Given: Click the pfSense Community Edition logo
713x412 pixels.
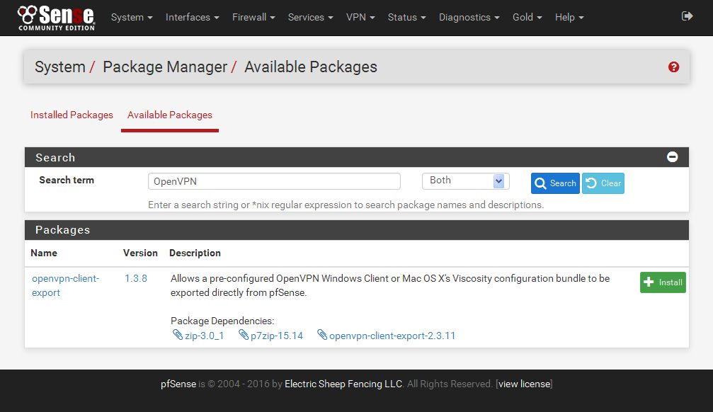Looking at the screenshot, I should tap(56, 18).
